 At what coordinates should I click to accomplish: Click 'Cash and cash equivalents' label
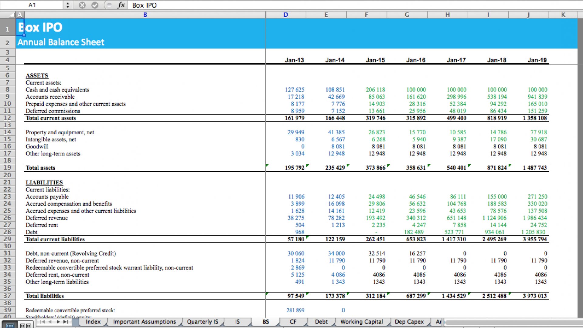57,90
